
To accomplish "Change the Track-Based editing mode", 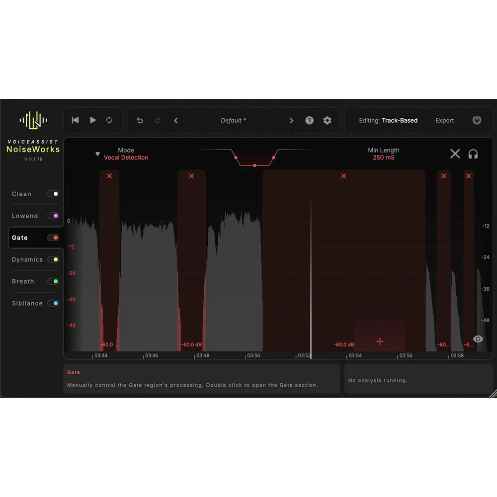I will coord(400,120).
